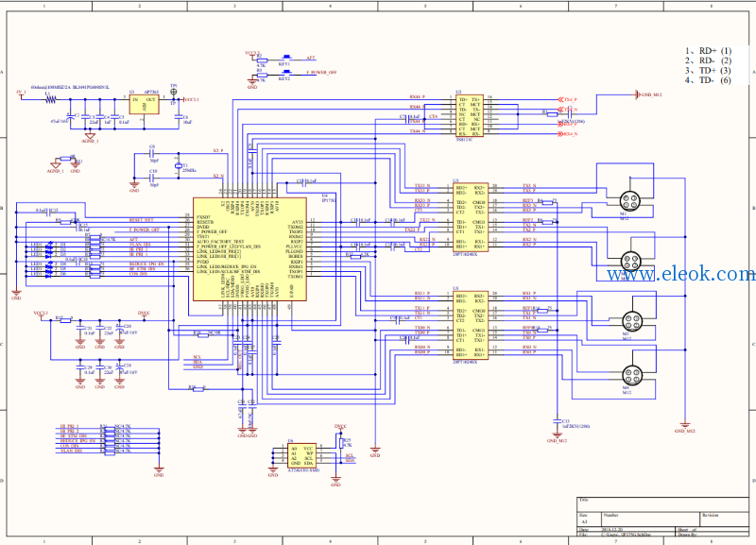The width and height of the screenshot is (756, 545).
Task: Click the R2 resistor beside KEY1
Action: (261, 60)
